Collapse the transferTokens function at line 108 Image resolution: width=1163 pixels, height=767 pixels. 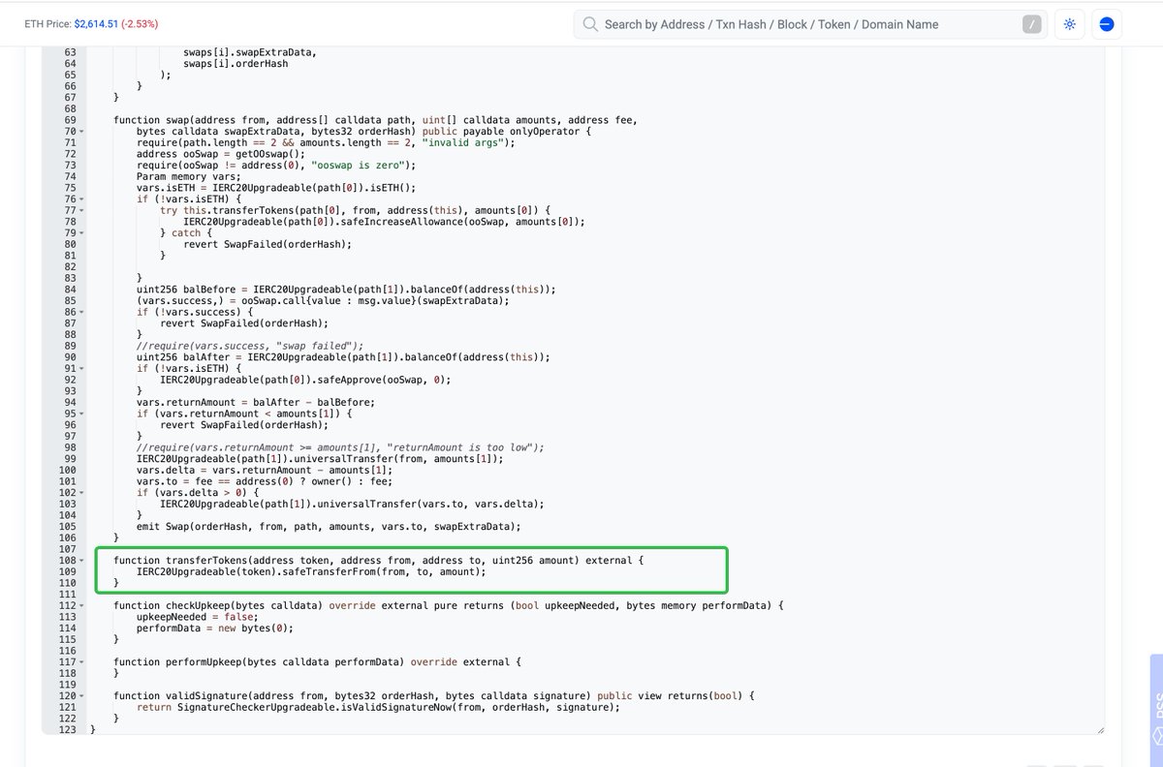(x=82, y=560)
